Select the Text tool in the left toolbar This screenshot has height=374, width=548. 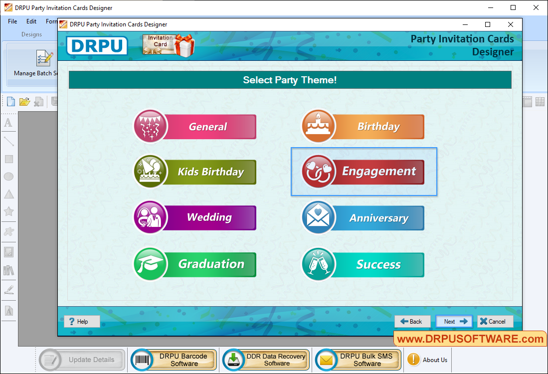point(8,123)
